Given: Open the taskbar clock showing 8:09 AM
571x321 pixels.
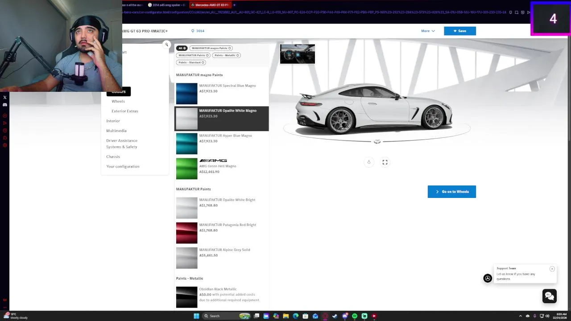Looking at the screenshot, I should click(560, 316).
